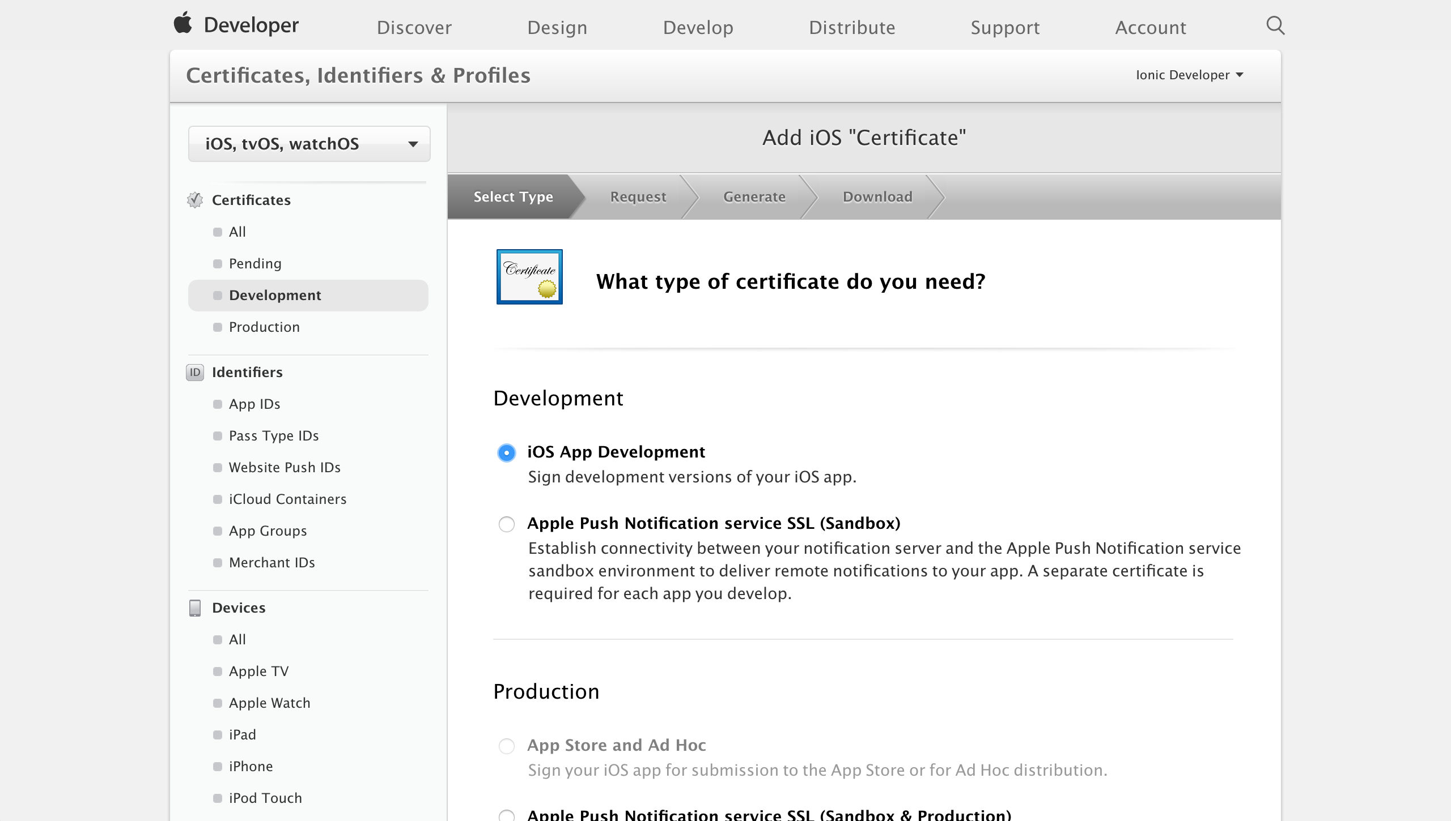Click Apple Push Notification service SSL (Sandbox) label
The image size is (1451, 821).
point(714,523)
